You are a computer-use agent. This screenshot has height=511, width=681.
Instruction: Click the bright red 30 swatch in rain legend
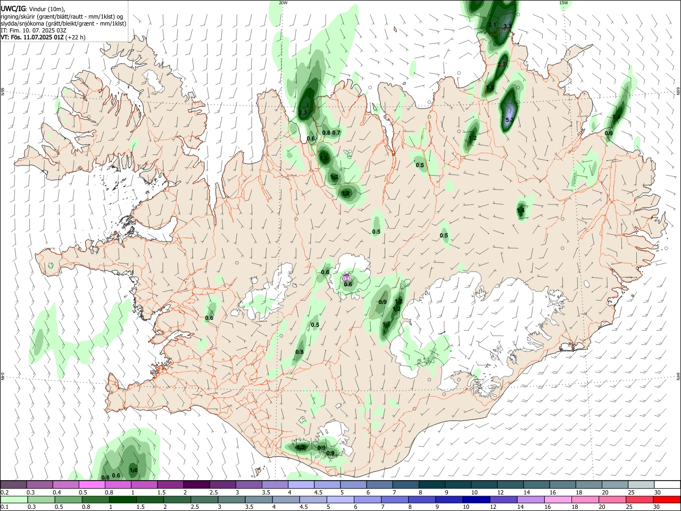click(x=667, y=499)
